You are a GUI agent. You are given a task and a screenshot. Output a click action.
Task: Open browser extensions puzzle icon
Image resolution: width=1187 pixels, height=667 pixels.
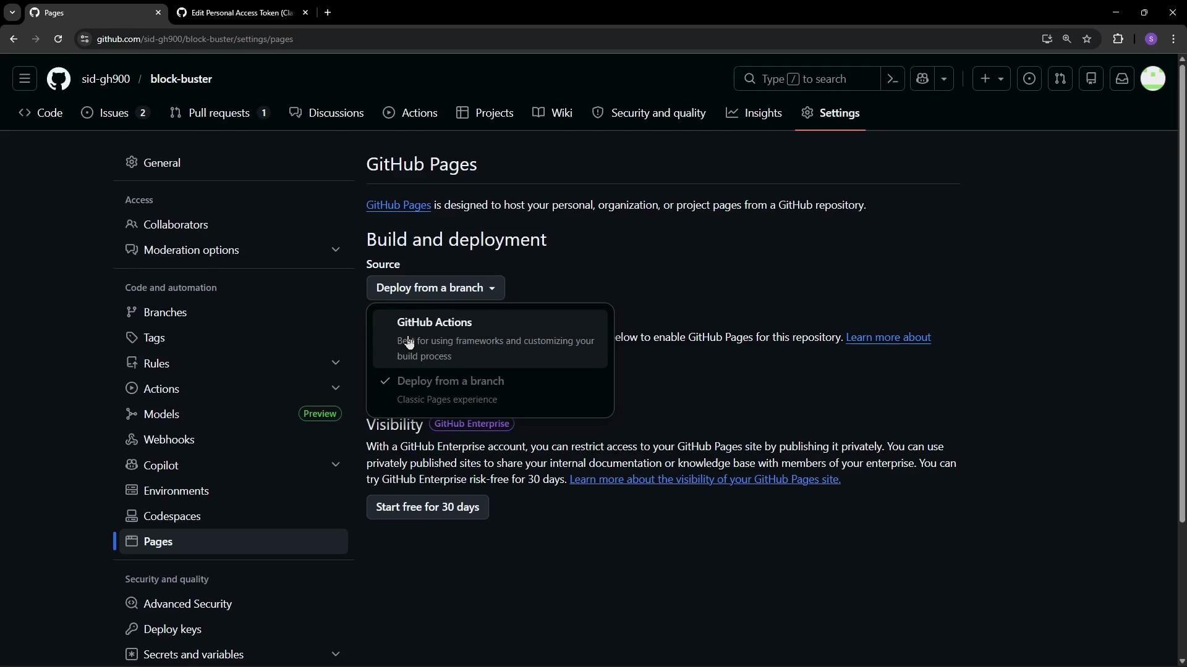click(1118, 39)
